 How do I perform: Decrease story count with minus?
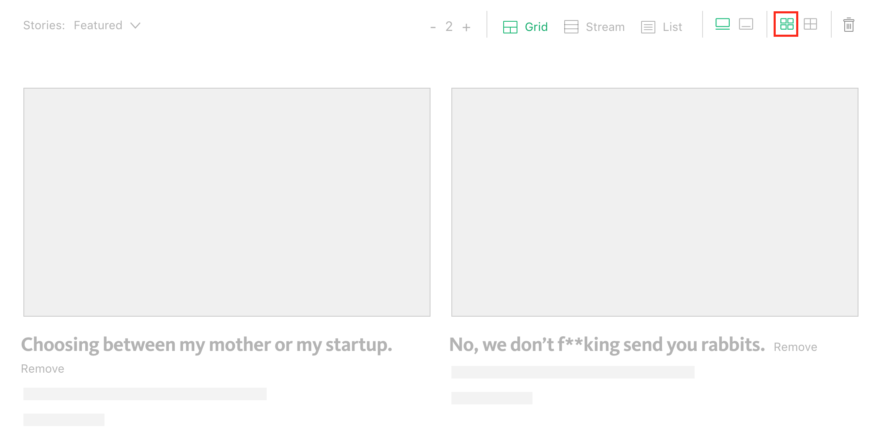coord(433,28)
